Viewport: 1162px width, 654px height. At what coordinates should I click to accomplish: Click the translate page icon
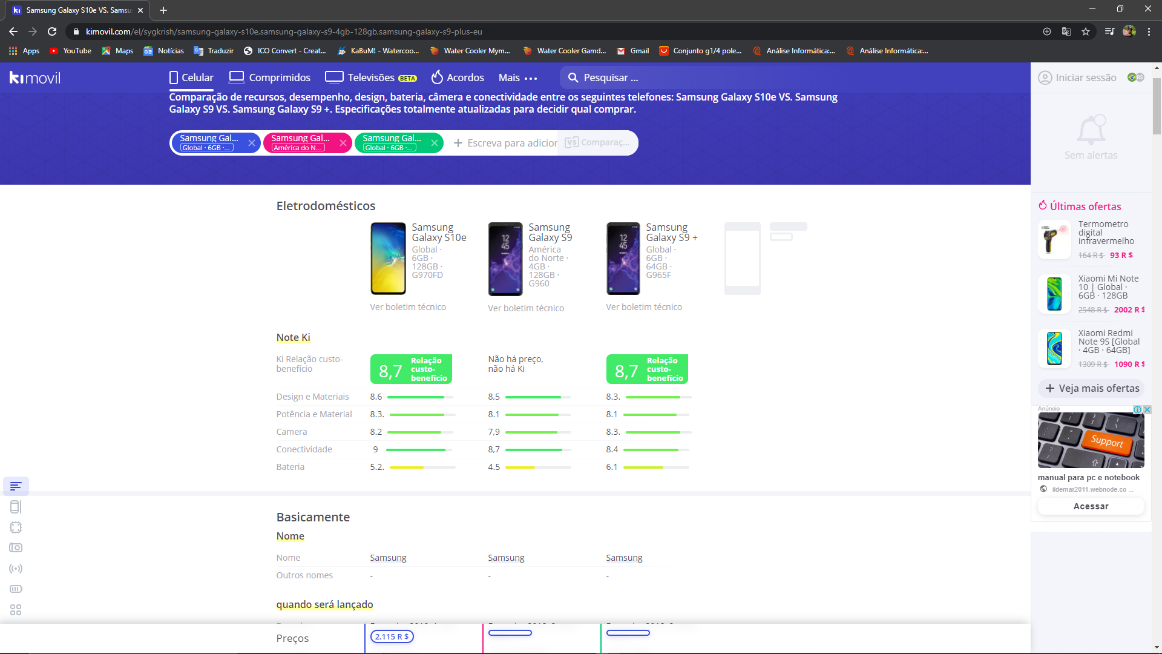coord(1066,31)
